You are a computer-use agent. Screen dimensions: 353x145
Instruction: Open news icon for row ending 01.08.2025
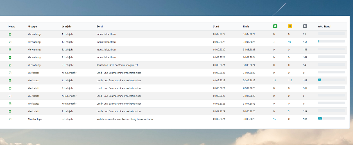10,111
